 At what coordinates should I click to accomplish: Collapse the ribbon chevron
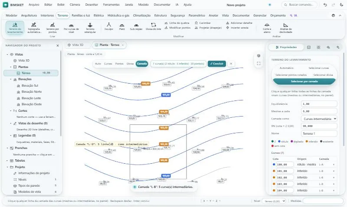point(340,16)
